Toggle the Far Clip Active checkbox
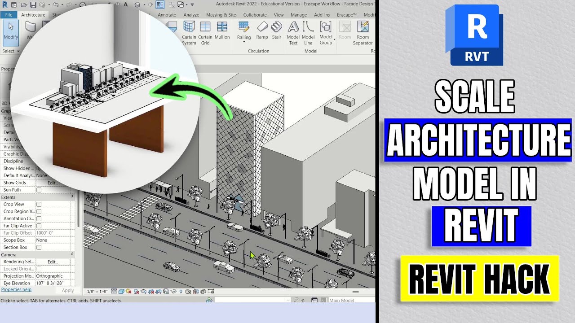The width and height of the screenshot is (575, 323). (39, 226)
